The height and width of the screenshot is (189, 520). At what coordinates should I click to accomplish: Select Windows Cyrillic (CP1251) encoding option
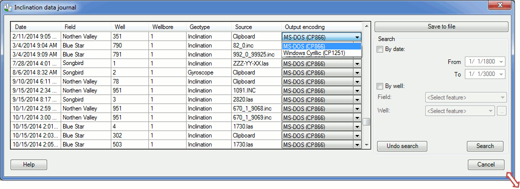(314, 52)
